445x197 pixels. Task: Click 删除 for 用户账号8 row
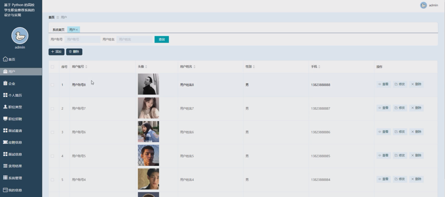(x=417, y=84)
